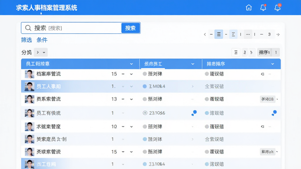Viewport: 301px width, 169px height.
Task: Click the magnifier icon in search box
Action: (x=28, y=28)
